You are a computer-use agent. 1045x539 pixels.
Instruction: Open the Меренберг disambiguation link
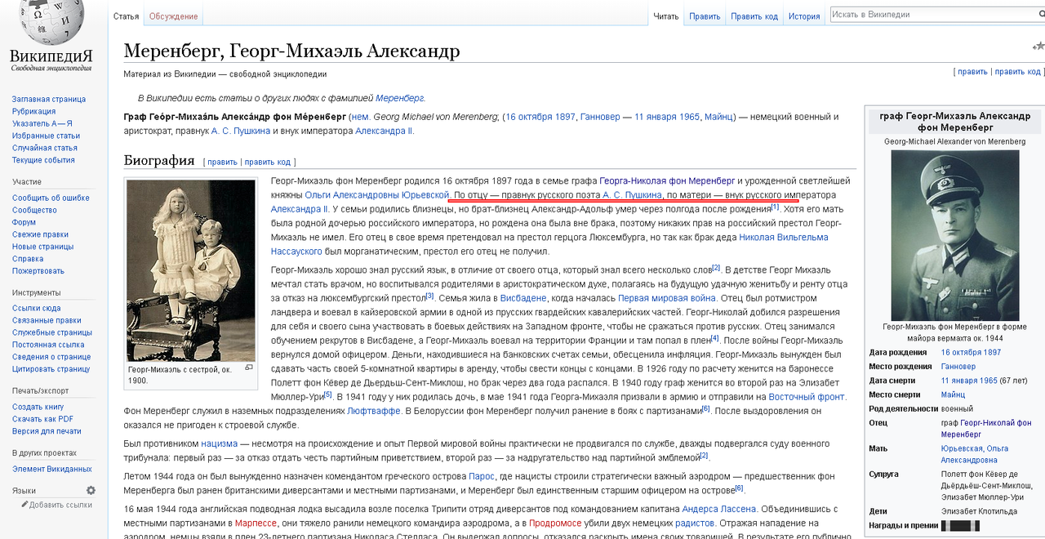coord(400,98)
